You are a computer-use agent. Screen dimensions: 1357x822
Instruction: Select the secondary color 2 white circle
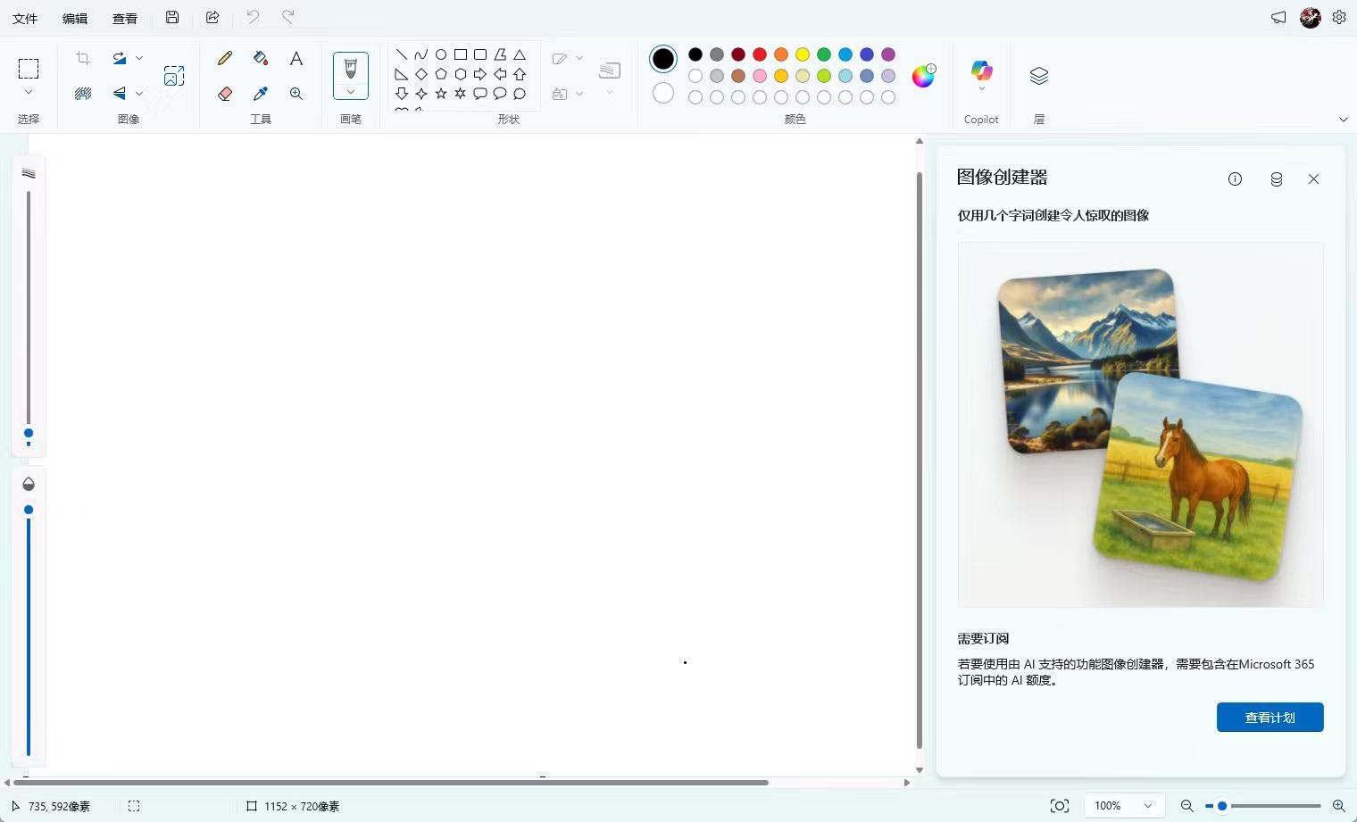(663, 93)
